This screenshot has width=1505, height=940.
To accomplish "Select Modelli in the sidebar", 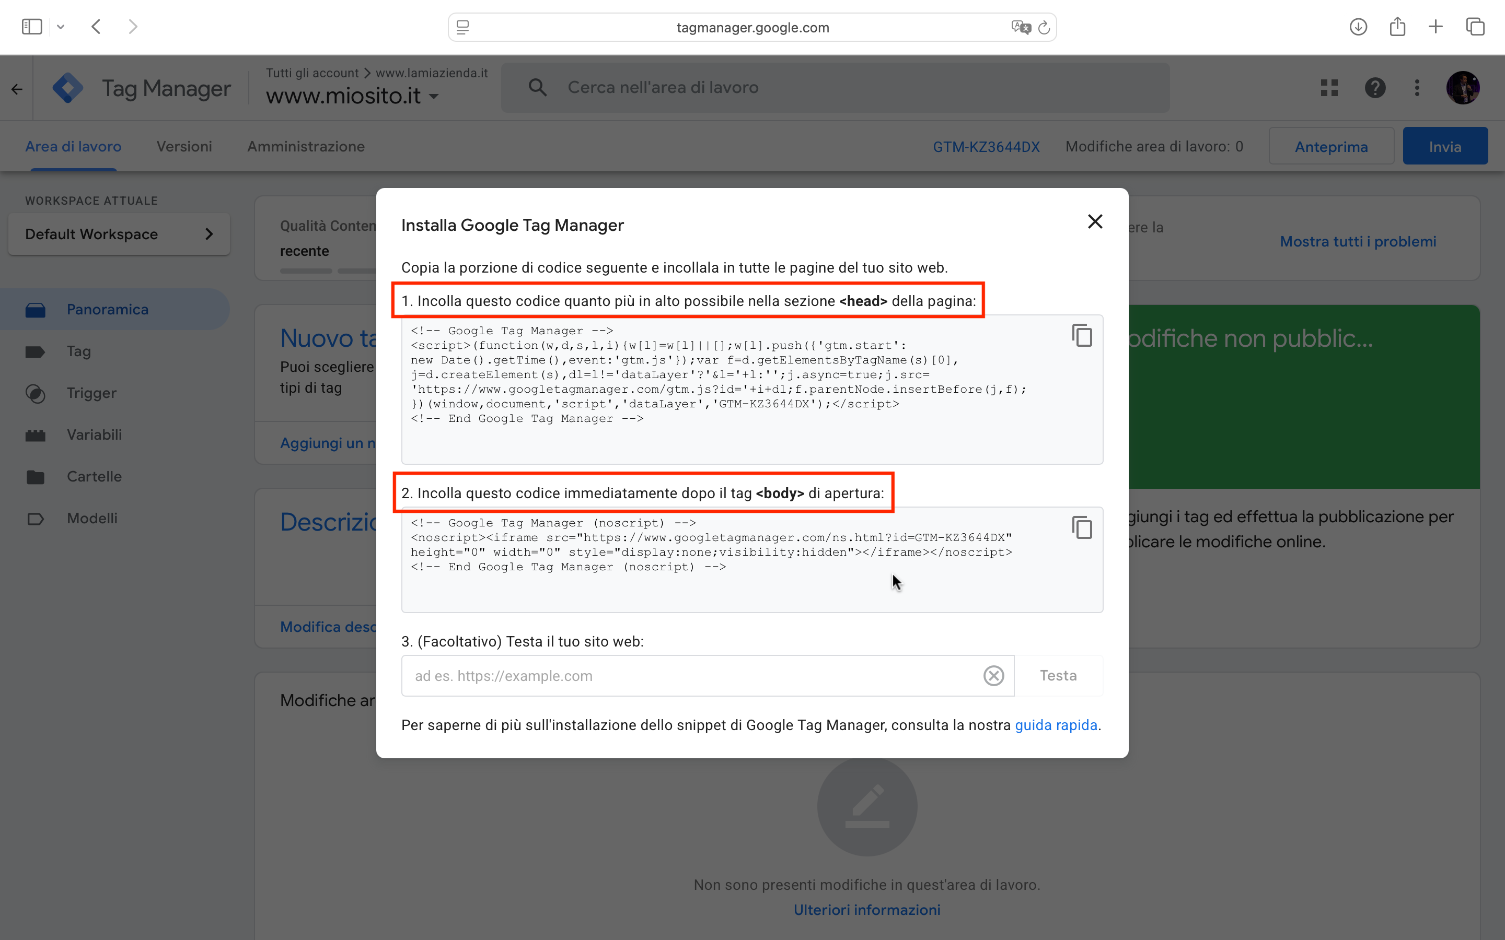I will click(x=92, y=518).
